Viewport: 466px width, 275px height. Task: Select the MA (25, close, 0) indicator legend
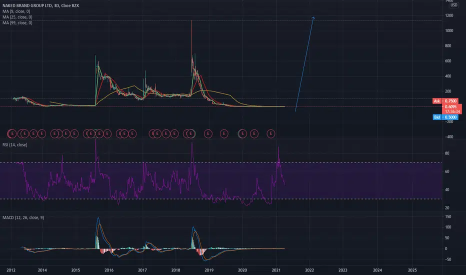tap(17, 17)
